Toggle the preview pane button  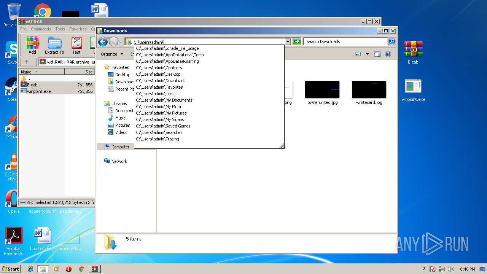click(x=377, y=54)
